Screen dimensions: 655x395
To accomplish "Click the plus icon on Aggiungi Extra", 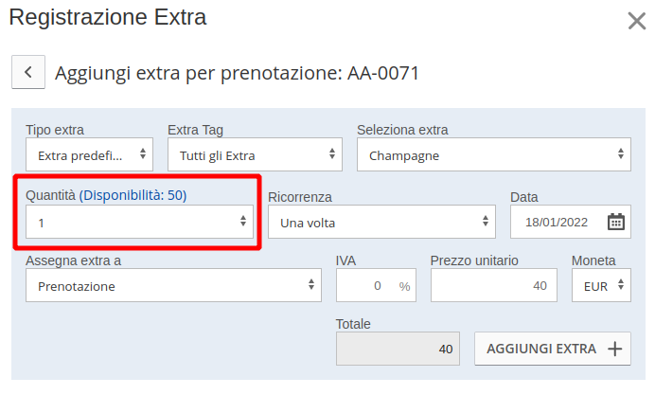I will [x=615, y=349].
